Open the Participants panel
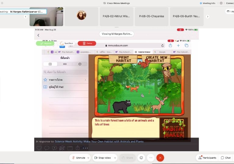234x164 pixels. point(207,158)
